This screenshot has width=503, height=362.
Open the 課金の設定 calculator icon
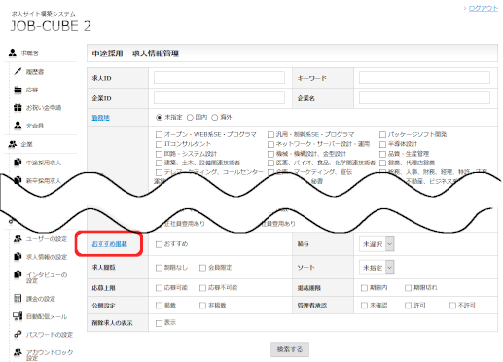pyautogui.click(x=18, y=298)
